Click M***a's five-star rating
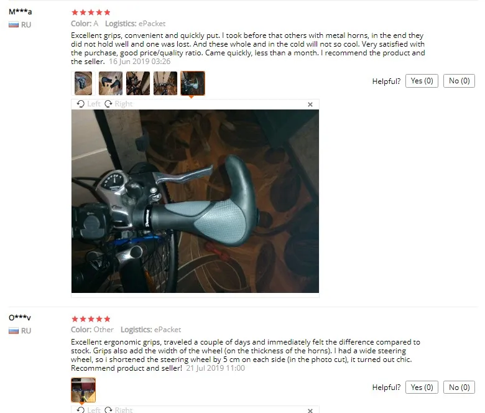This screenshot has height=413, width=485. point(91,12)
